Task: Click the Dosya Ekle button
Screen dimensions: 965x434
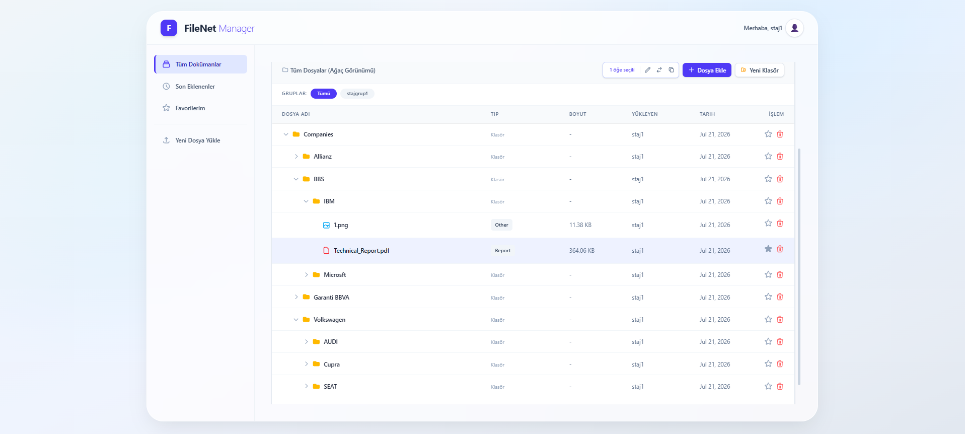Action: point(707,70)
